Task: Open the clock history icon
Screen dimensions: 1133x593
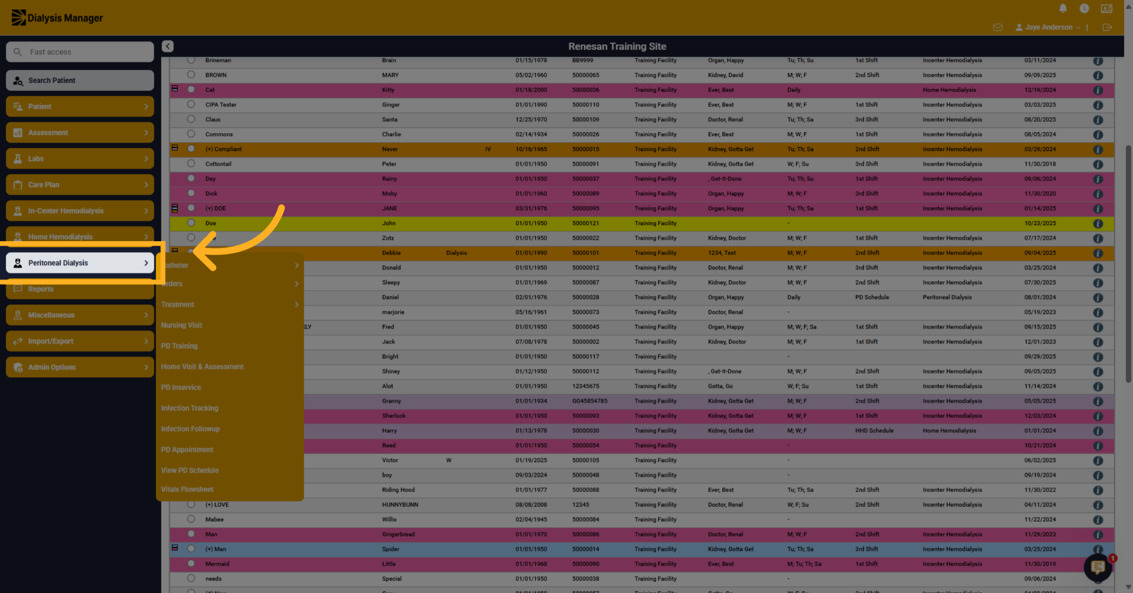Action: pyautogui.click(x=1084, y=8)
